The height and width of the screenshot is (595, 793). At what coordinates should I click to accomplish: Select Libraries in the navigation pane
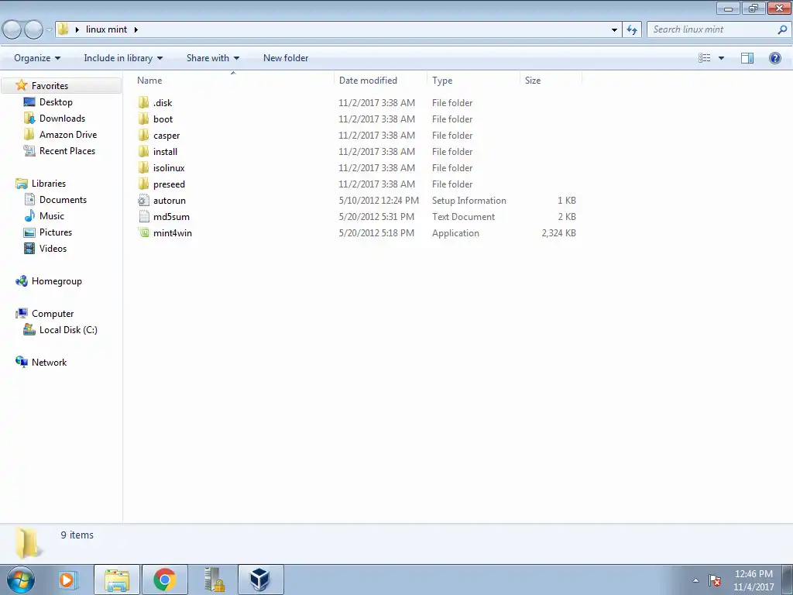point(49,184)
